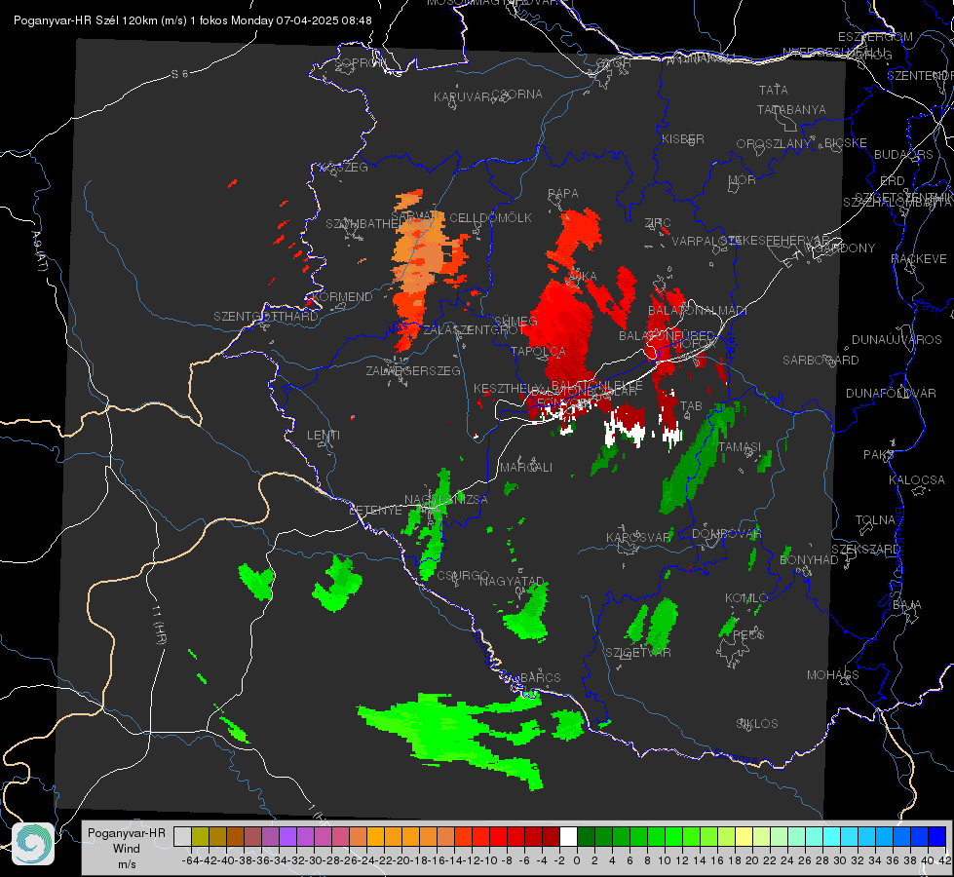Click the SZIGETVAR city label
This screenshot has height=877, width=954.
point(637,653)
